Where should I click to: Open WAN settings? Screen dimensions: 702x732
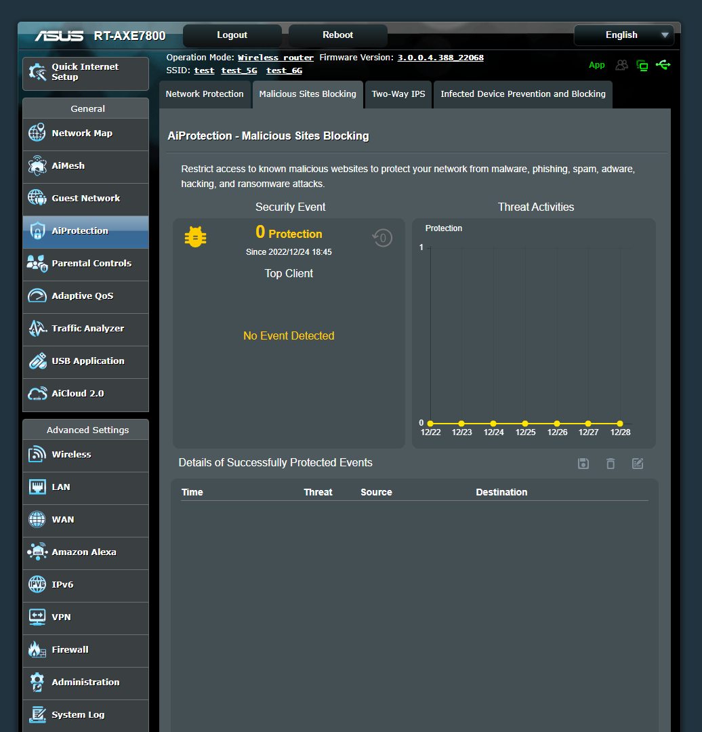pyautogui.click(x=85, y=521)
